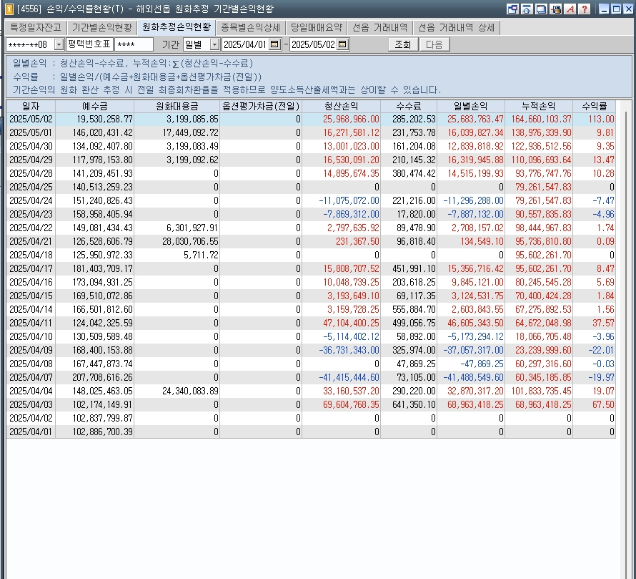Click deposit value 207,708,616.26
The width and height of the screenshot is (636, 579).
102,377
